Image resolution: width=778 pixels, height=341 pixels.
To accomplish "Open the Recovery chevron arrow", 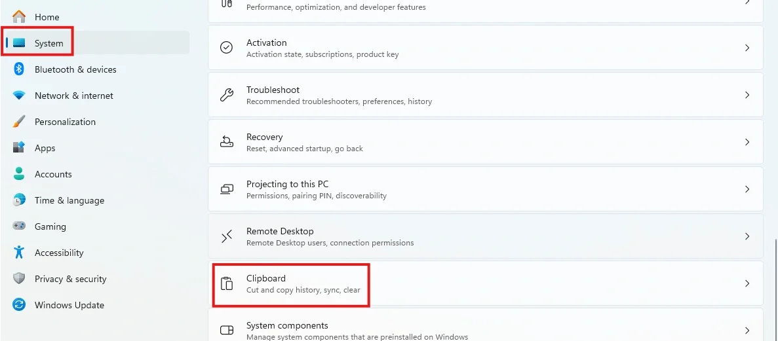I will 747,142.
